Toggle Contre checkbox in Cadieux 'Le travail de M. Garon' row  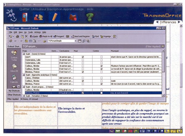click(x=101, y=69)
